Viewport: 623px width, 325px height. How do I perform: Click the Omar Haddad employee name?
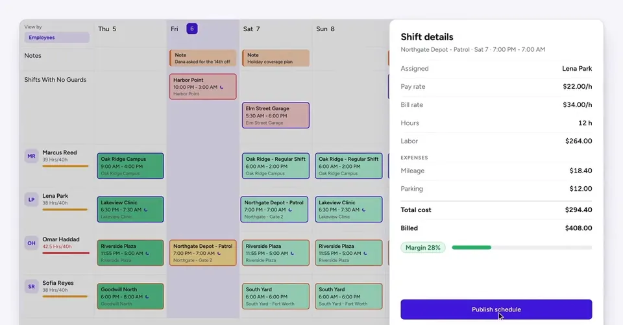61,239
